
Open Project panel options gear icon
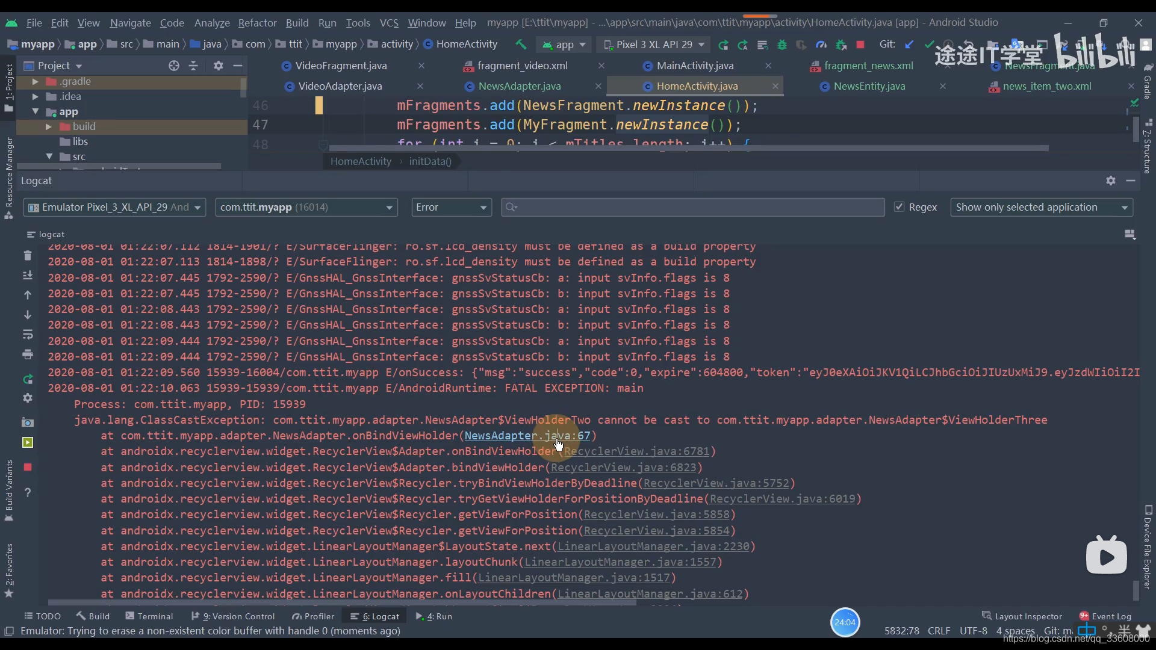click(219, 66)
